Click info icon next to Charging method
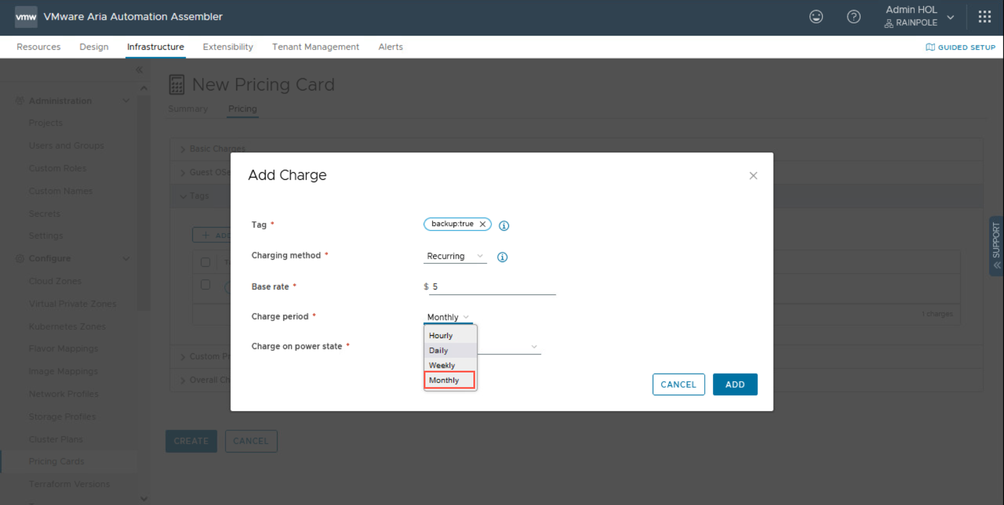This screenshot has width=1004, height=505. (502, 257)
